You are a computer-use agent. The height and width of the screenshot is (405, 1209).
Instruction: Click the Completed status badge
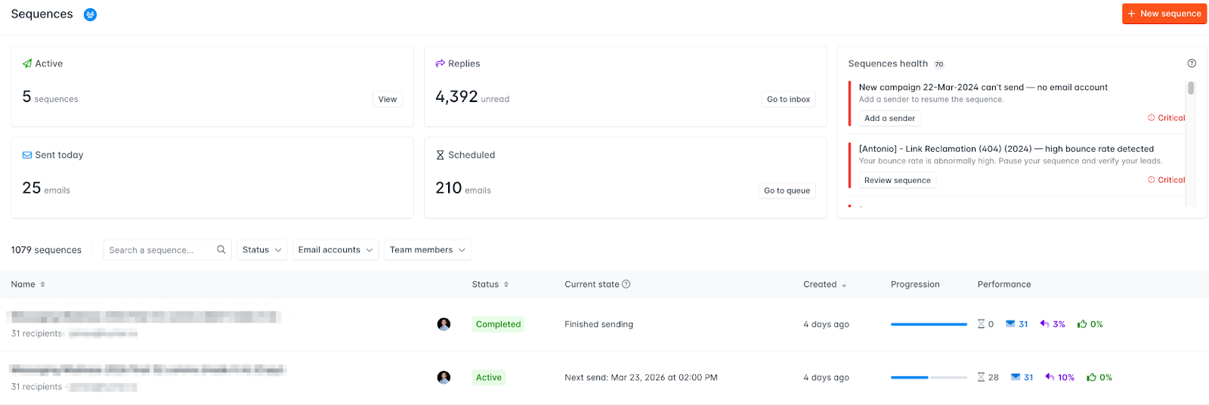point(498,324)
